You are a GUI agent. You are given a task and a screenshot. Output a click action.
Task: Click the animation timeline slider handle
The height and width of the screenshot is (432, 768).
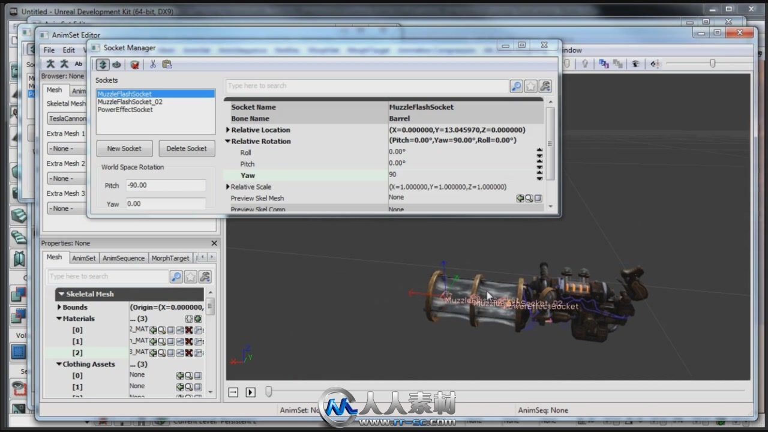click(x=269, y=392)
